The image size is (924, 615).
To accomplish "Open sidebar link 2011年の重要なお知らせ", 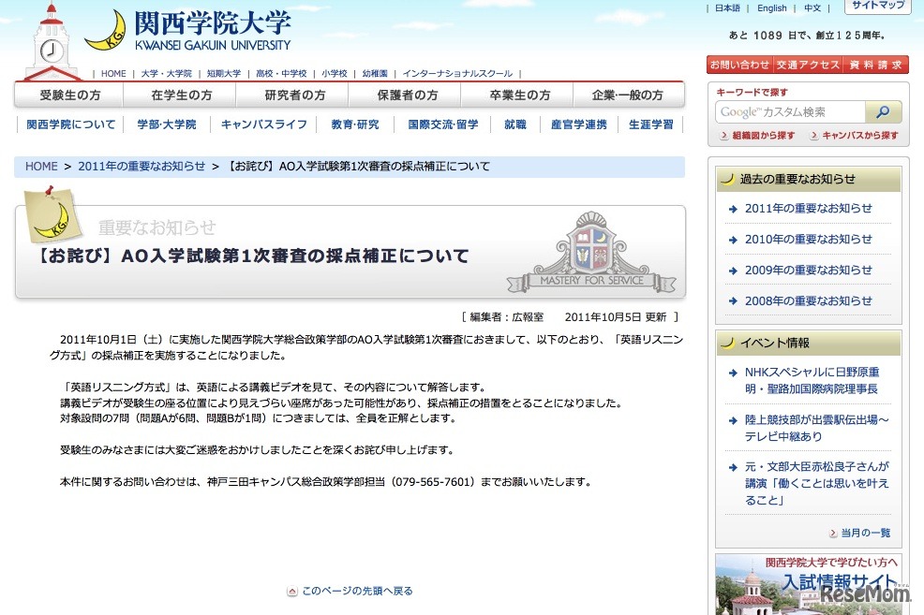I will pos(809,209).
